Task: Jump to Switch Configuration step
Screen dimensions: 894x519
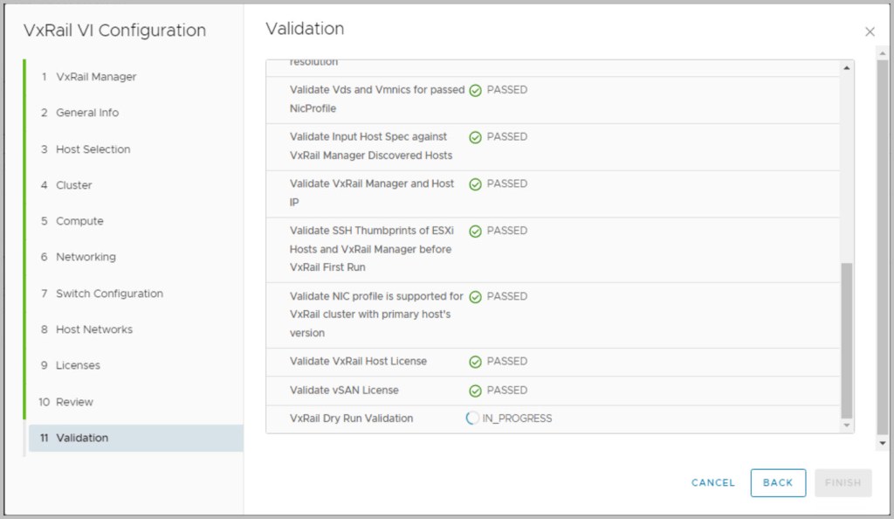Action: [109, 294]
